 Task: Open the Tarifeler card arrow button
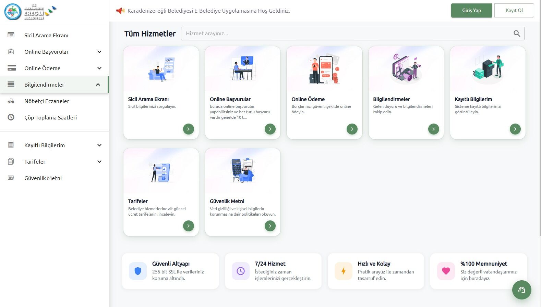click(x=188, y=226)
